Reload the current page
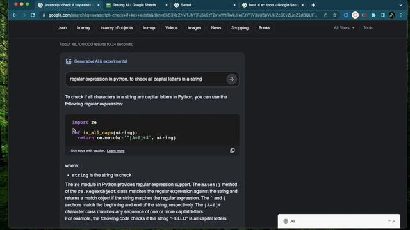 [x=33, y=15]
